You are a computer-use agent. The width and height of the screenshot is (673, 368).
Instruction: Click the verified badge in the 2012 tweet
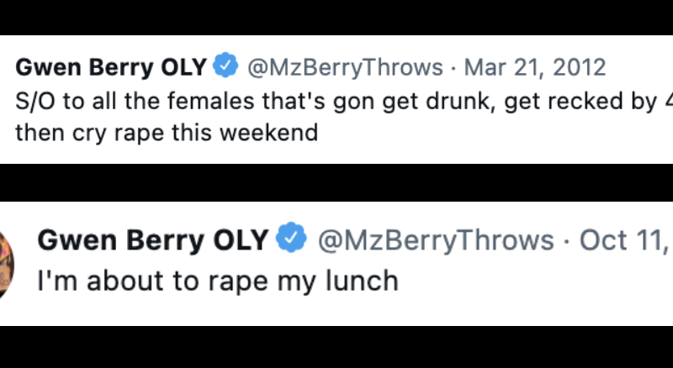tap(227, 66)
